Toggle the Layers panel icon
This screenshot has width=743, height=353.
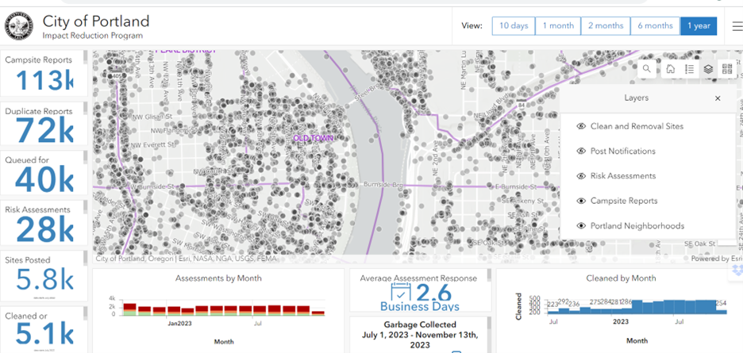[x=708, y=69]
